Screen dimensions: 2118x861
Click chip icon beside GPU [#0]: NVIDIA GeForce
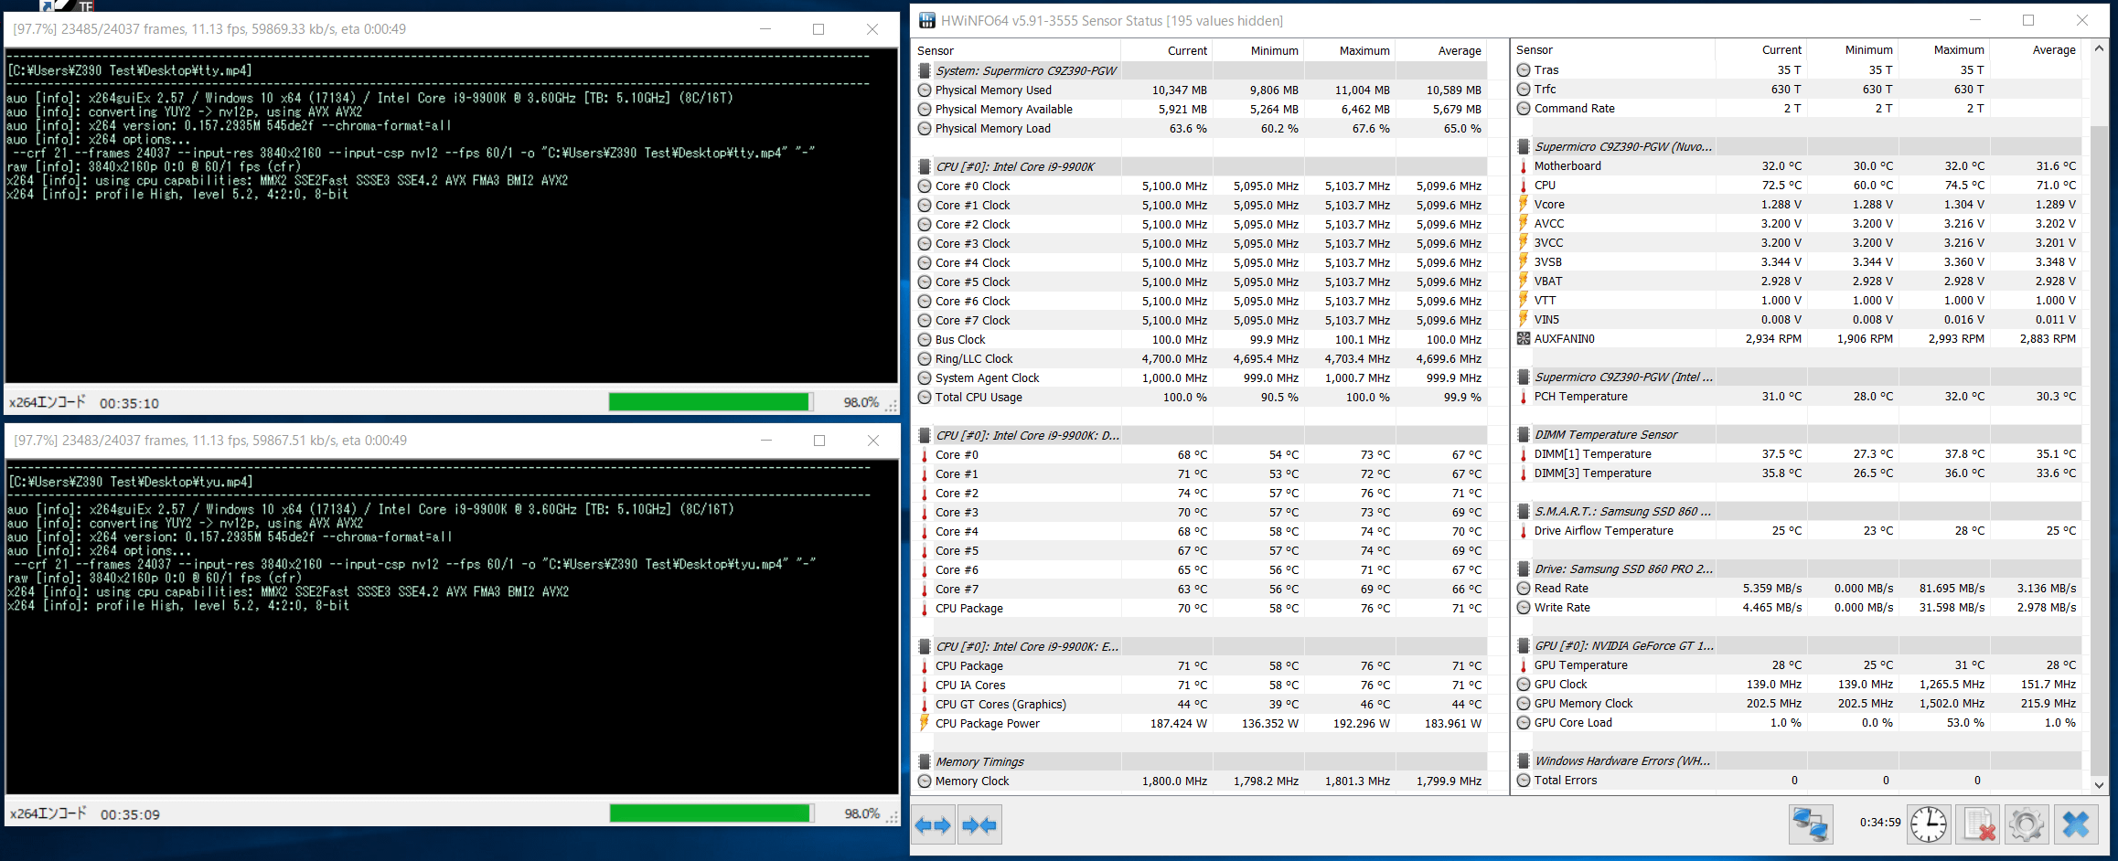click(x=1524, y=645)
